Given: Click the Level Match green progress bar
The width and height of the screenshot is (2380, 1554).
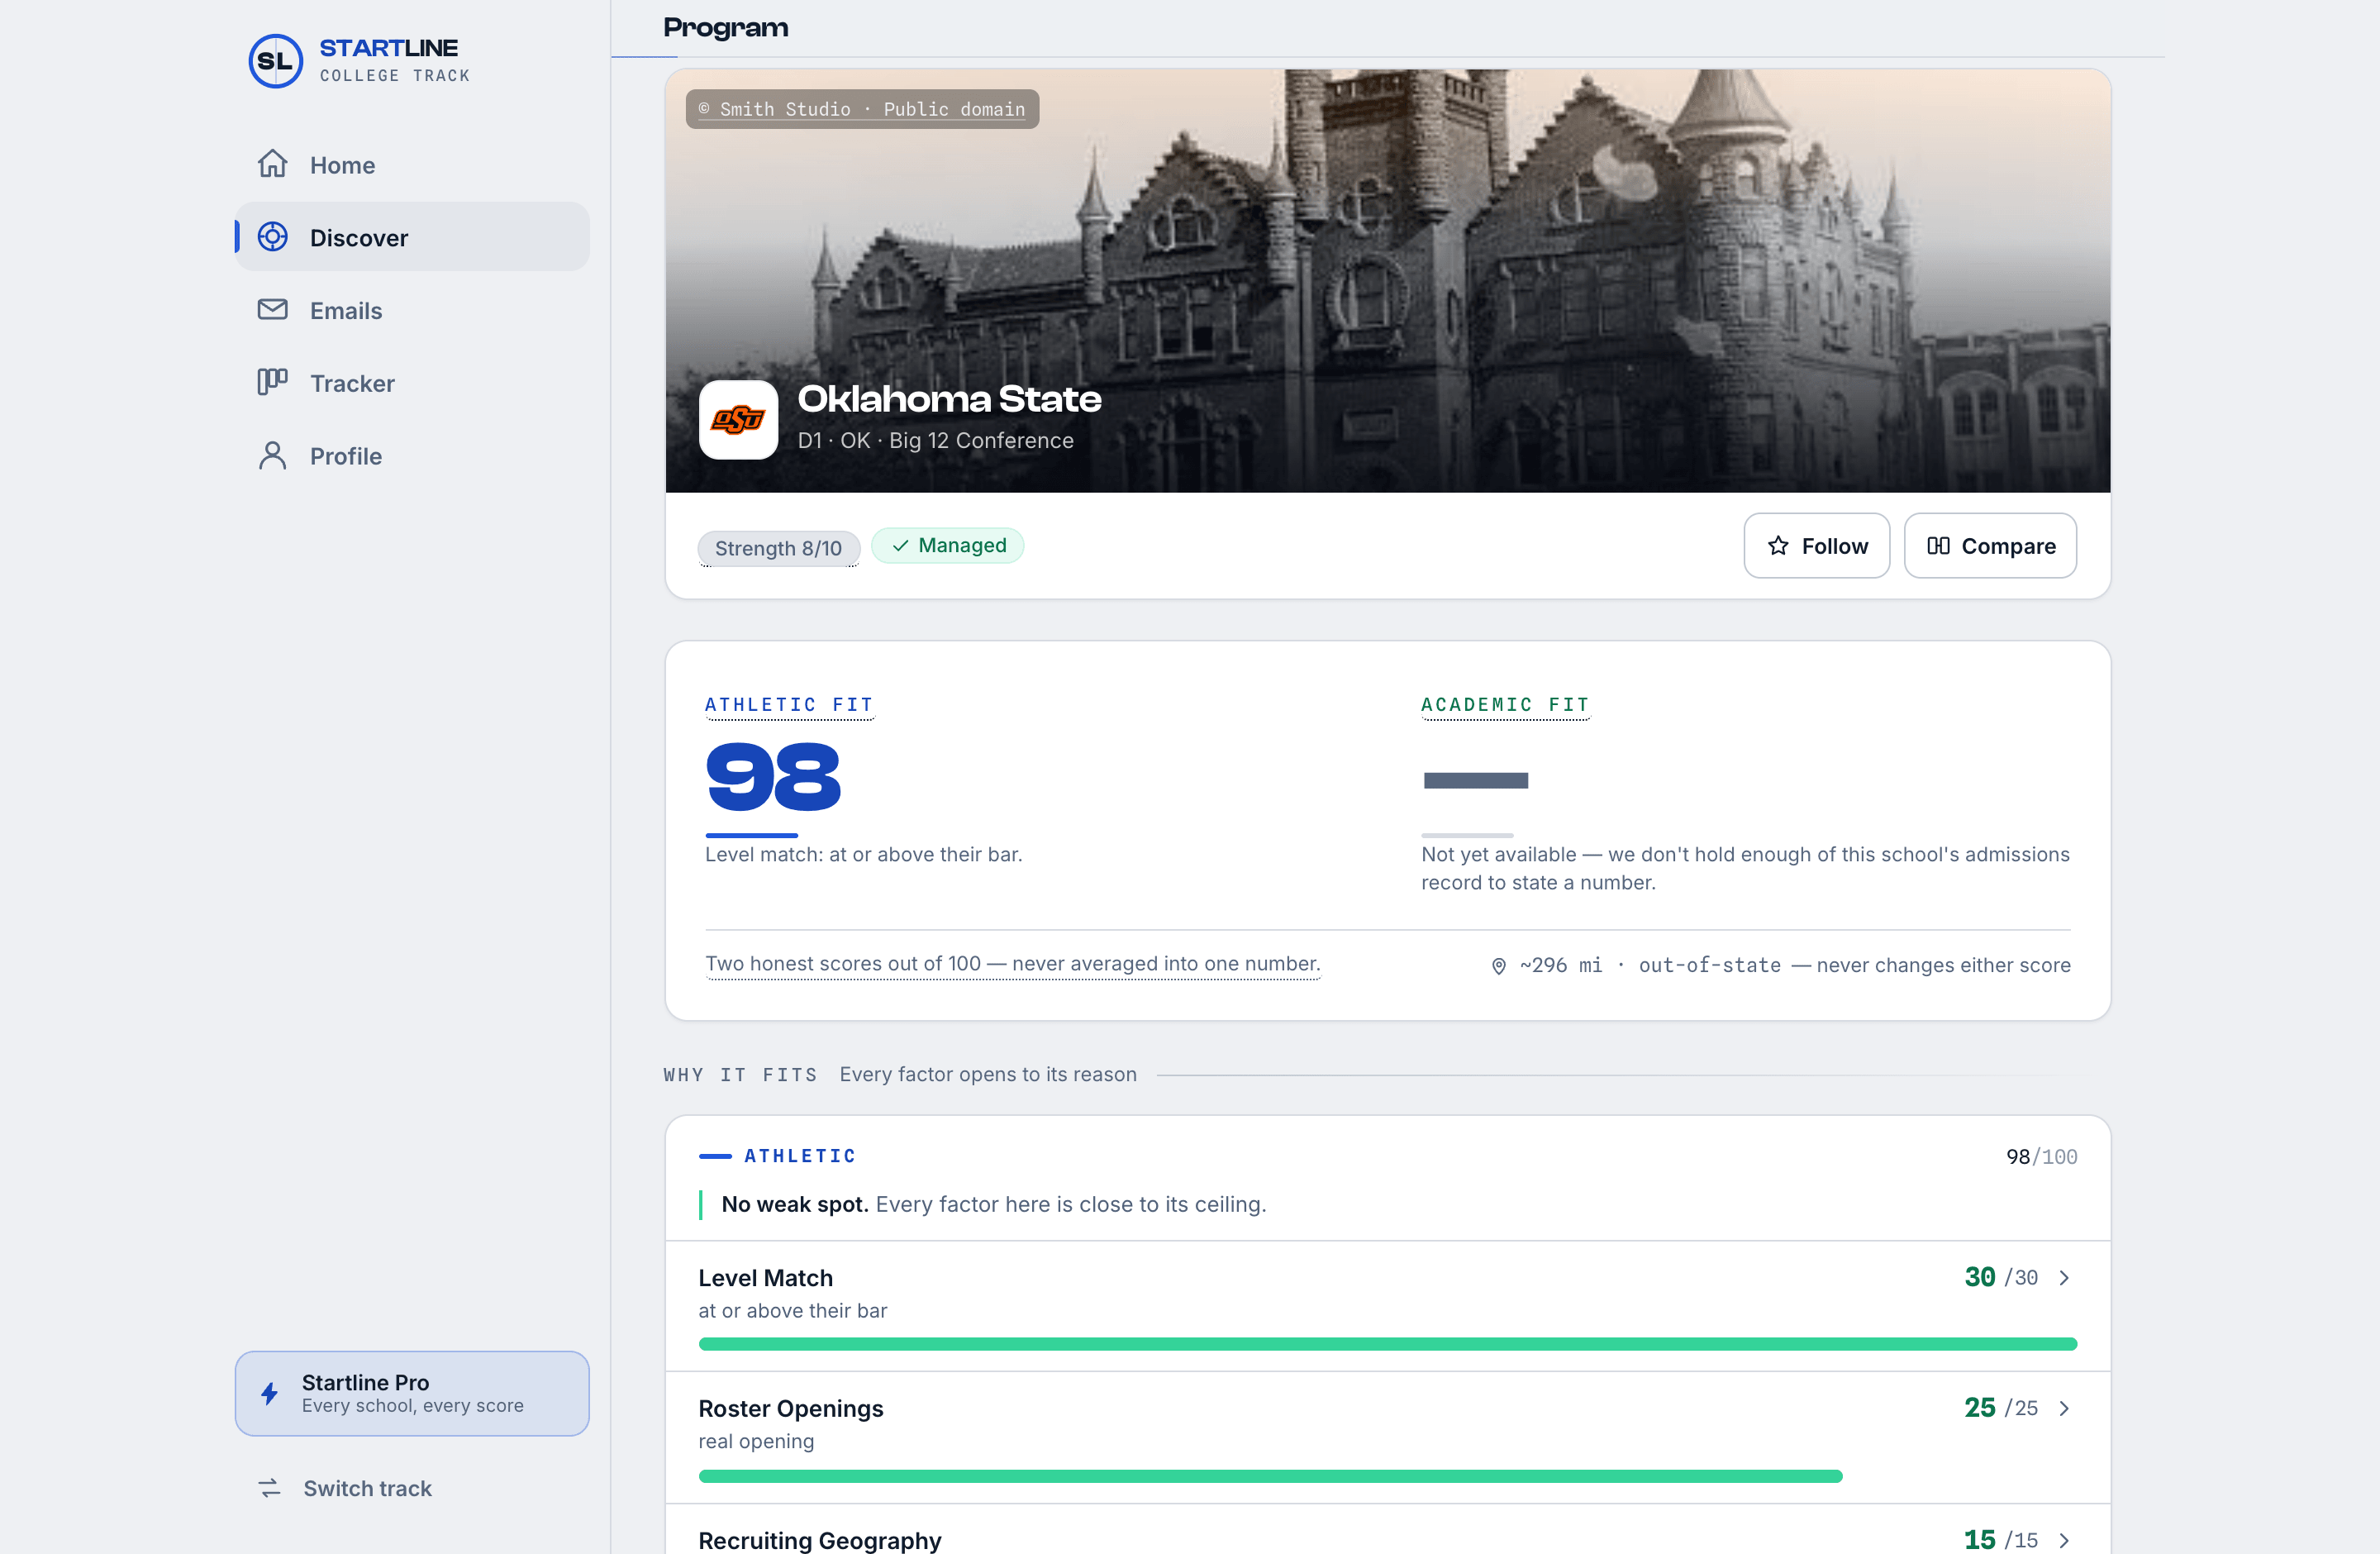Looking at the screenshot, I should tap(1387, 1344).
